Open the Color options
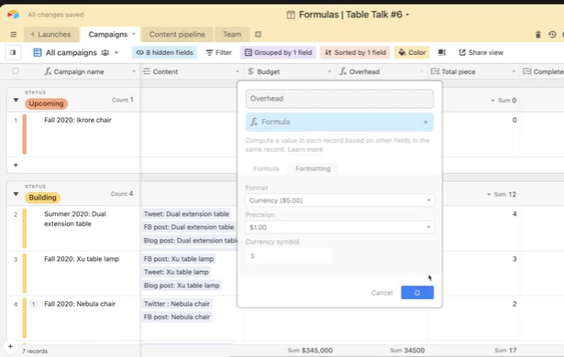This screenshot has height=357, width=564. [x=412, y=52]
